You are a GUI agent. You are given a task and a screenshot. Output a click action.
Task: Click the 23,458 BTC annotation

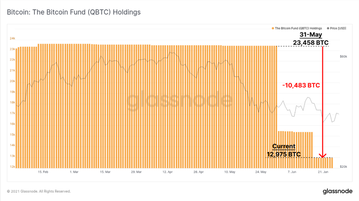click(x=311, y=43)
